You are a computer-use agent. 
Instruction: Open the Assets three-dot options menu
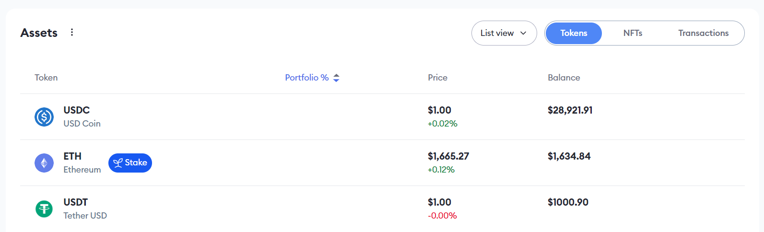point(72,33)
